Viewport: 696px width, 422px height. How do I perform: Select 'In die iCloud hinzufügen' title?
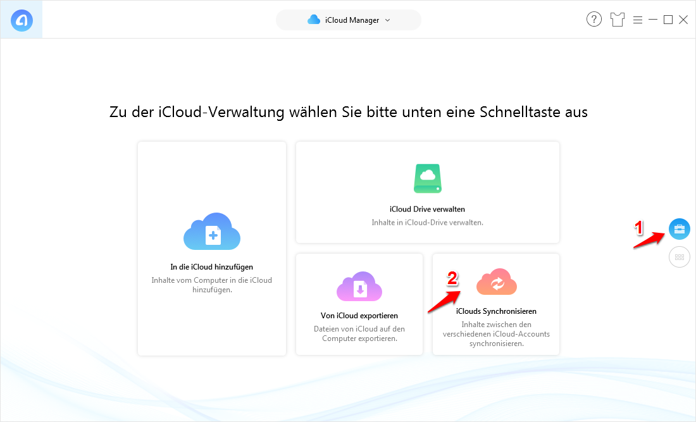pyautogui.click(x=212, y=267)
